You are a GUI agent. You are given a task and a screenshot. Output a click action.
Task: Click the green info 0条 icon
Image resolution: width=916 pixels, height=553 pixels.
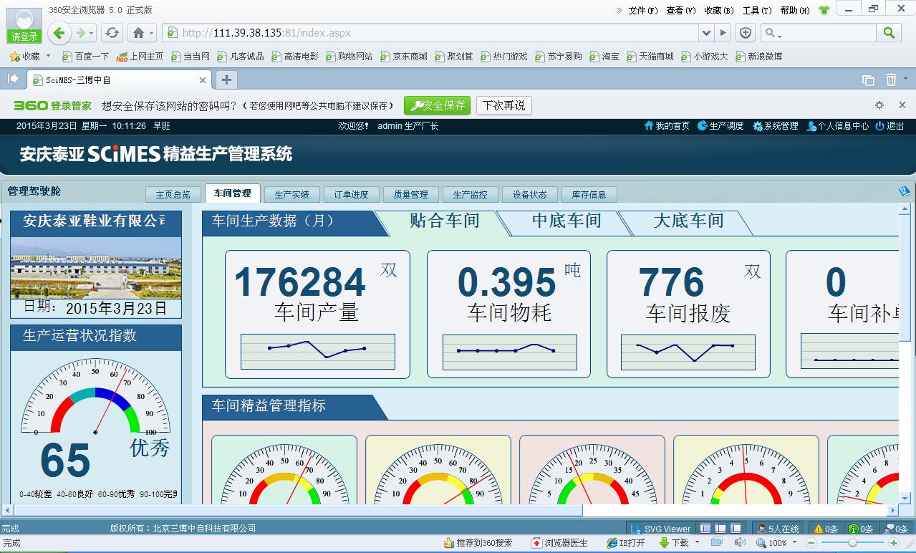click(x=854, y=529)
